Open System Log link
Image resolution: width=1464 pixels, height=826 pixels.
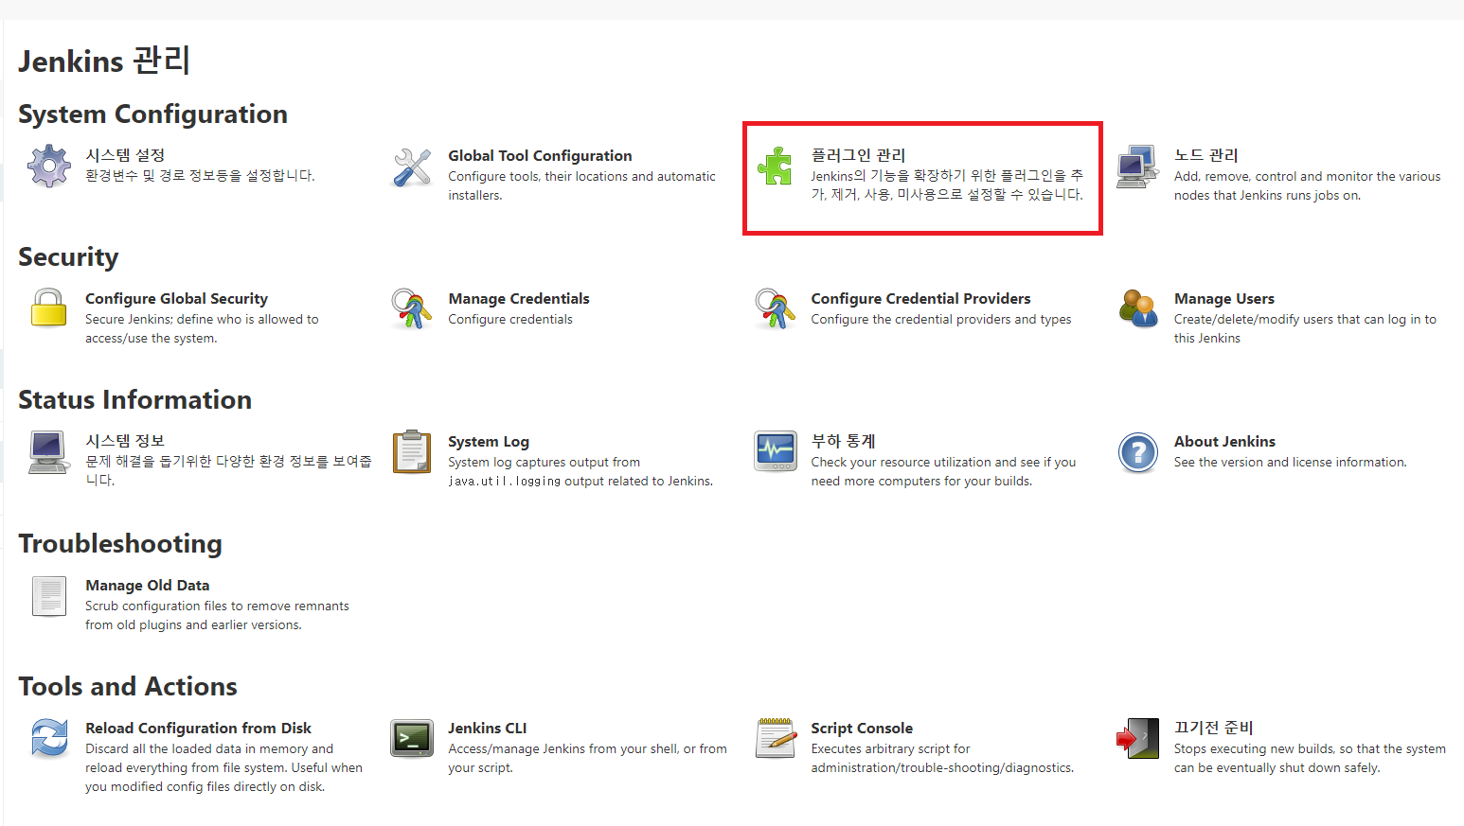pyautogui.click(x=489, y=441)
